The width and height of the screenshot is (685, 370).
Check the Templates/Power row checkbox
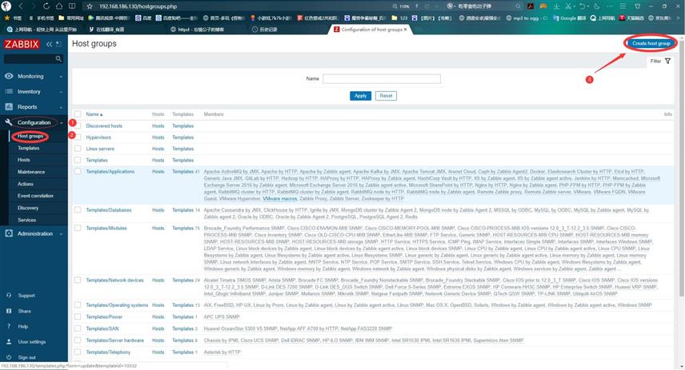click(x=78, y=316)
